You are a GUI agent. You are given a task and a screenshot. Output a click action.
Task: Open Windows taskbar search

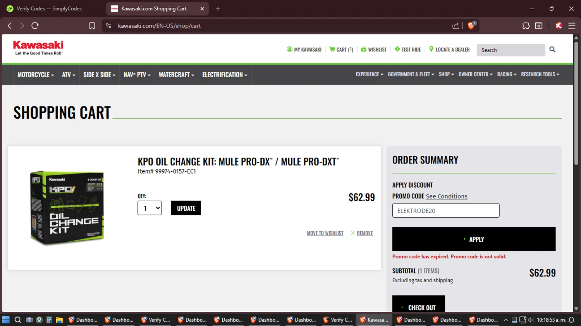click(x=18, y=320)
